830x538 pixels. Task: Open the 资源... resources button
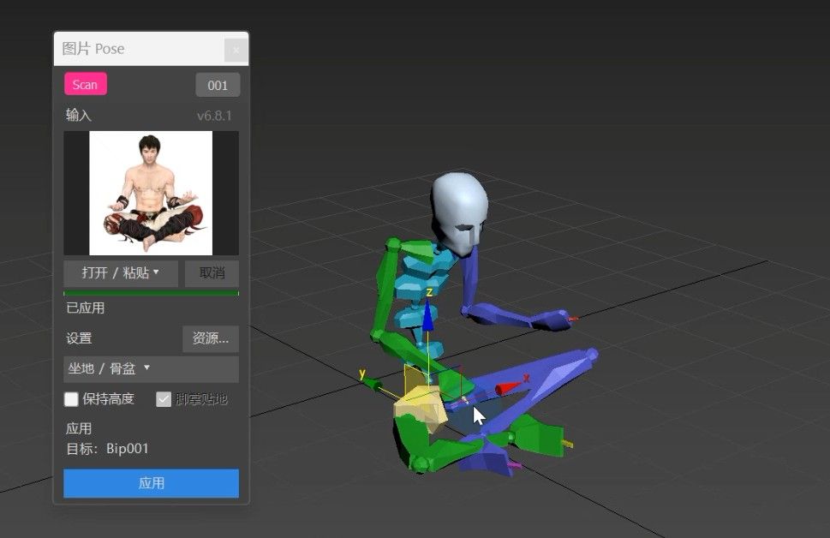pyautogui.click(x=211, y=338)
